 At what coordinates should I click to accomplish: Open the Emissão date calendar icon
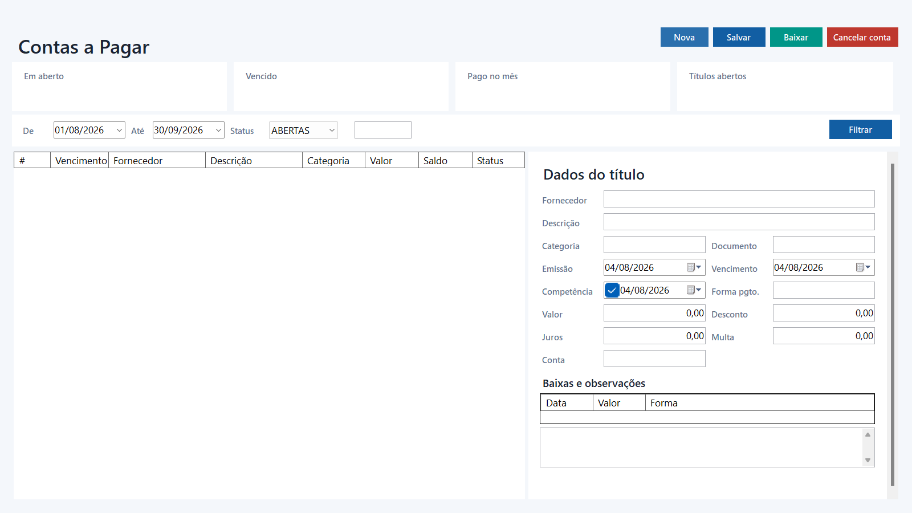coord(694,267)
